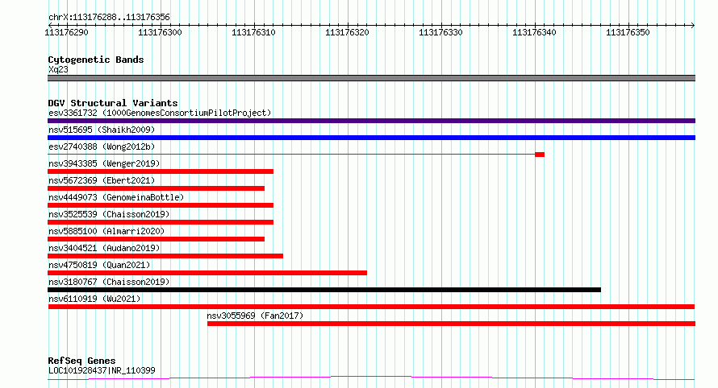Click the chrX:113176288..113176356 region label
The height and width of the screenshot is (388, 718).
(109, 18)
